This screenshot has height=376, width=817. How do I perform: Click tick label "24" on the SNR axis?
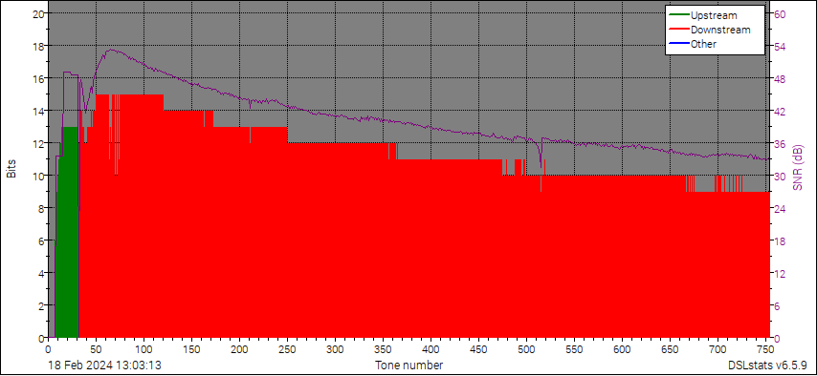point(780,208)
